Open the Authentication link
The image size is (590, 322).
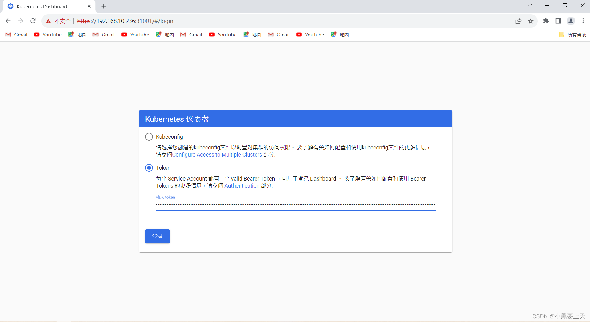click(x=242, y=185)
